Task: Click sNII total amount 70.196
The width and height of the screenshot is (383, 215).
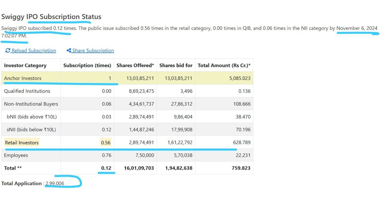Action: click(x=243, y=130)
